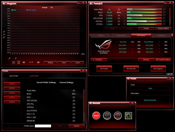This screenshot has width=175, height=132.
Task: Click Save in RC Diagram
Action: tap(64, 63)
